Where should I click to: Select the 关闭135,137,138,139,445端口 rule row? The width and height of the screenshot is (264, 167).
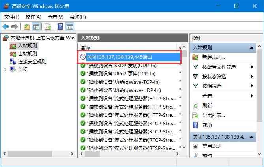coord(130,57)
